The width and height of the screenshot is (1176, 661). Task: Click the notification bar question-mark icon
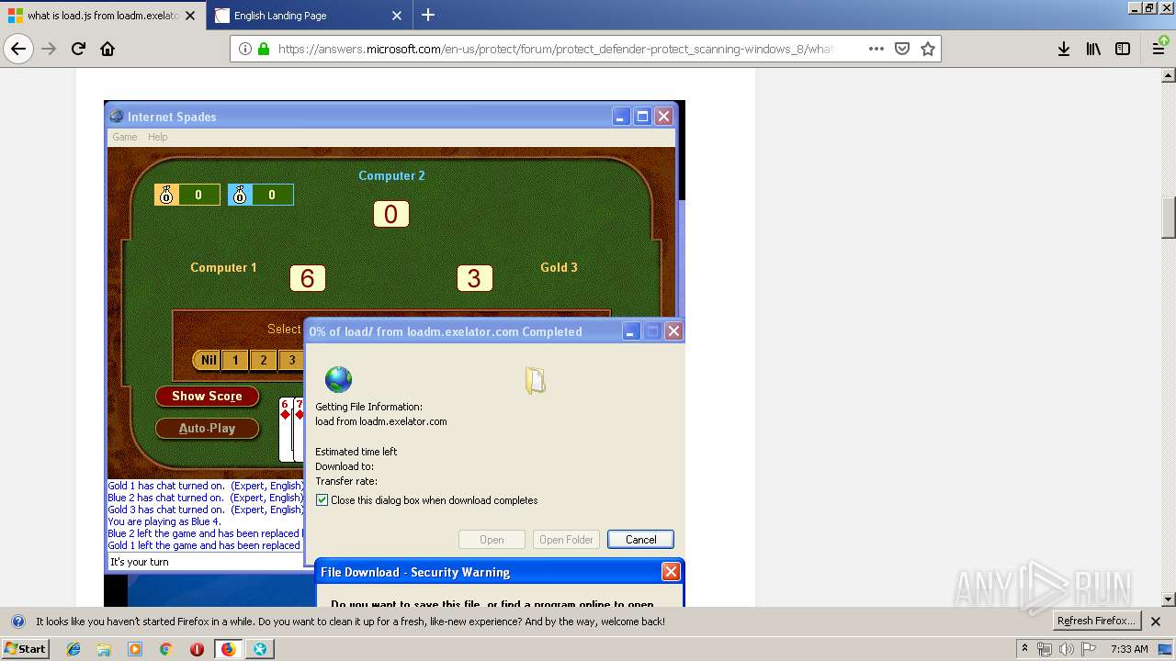17,622
